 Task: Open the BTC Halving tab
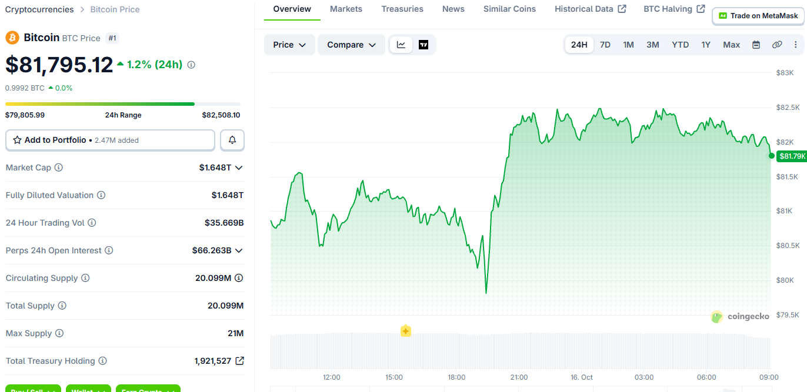[674, 9]
